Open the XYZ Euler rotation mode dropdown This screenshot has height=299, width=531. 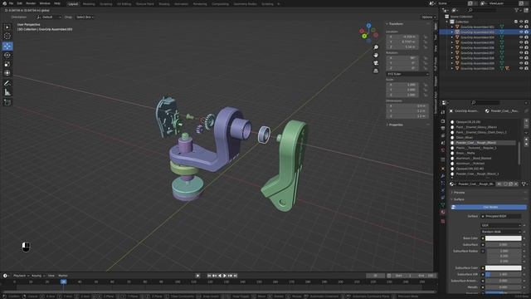pos(407,74)
